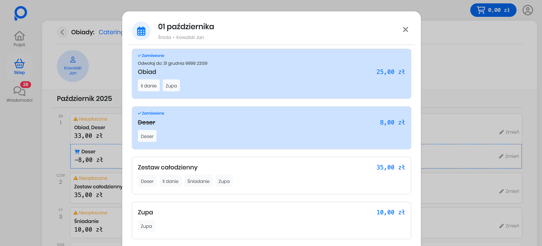
Task: Open the user account profile icon
Action: click(527, 10)
